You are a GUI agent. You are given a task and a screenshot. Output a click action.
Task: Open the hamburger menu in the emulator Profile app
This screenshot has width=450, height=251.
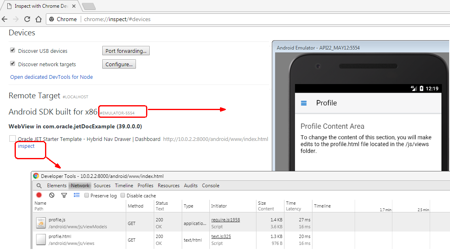(304, 103)
